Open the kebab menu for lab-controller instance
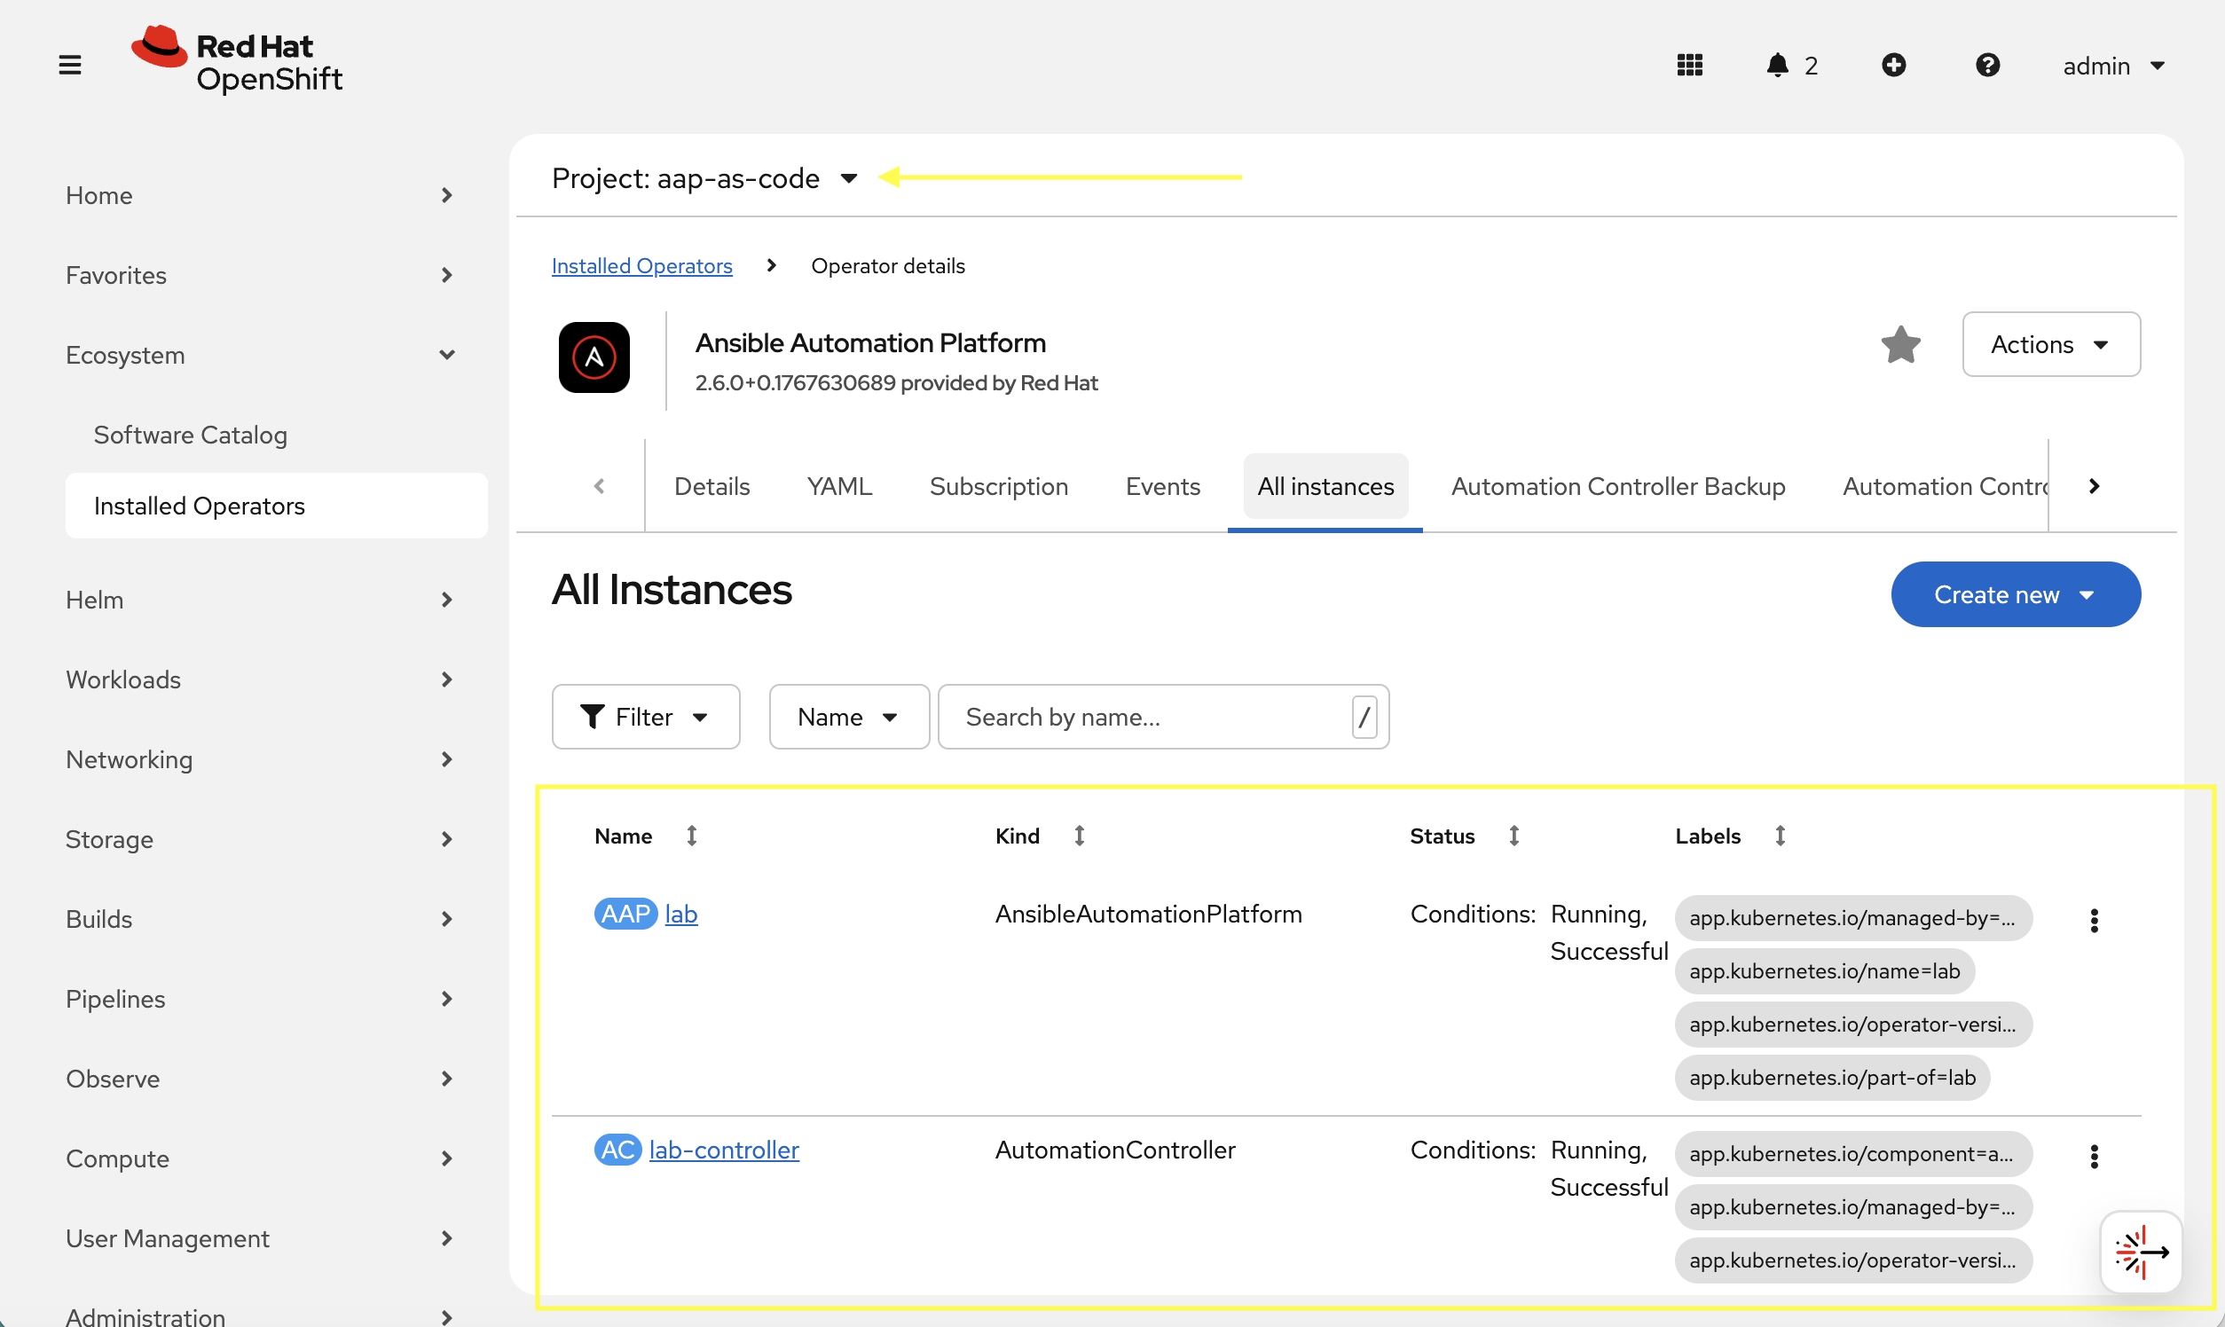Screen dimensions: 2225x1327 click(2095, 1155)
